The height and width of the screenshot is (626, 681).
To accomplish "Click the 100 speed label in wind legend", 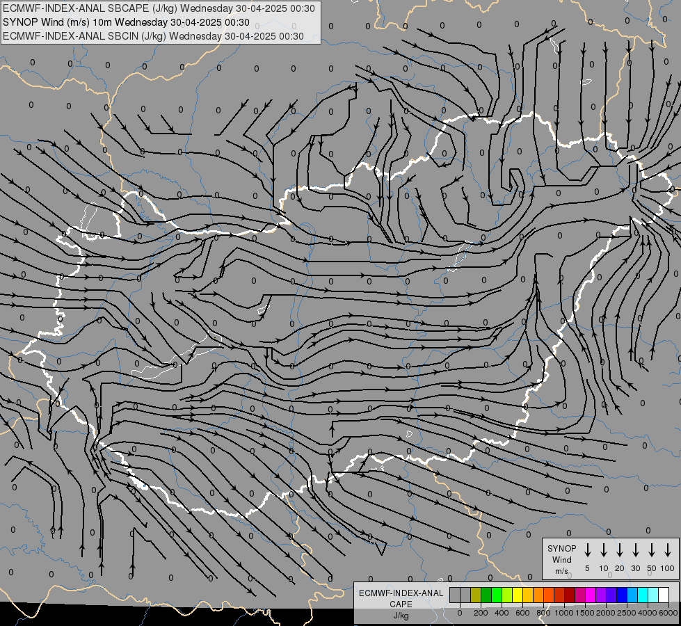I will click(668, 568).
